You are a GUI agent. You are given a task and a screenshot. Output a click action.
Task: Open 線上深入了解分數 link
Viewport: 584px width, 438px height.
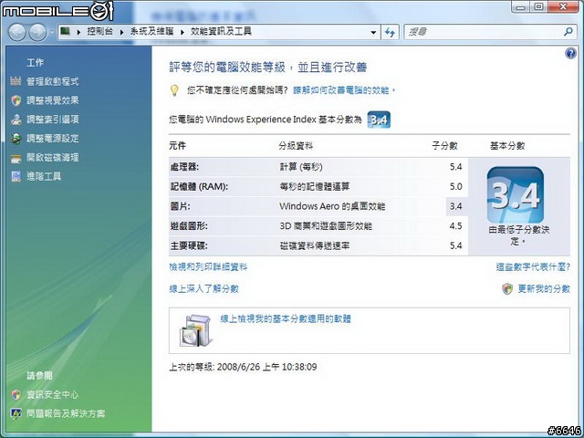click(x=203, y=289)
